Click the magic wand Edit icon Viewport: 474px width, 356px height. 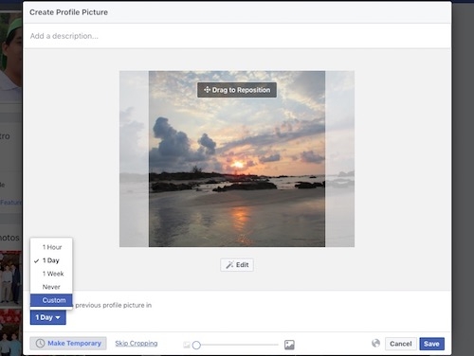click(229, 265)
